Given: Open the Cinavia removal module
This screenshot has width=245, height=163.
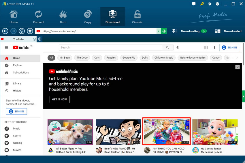Looking at the screenshot, I should point(137,17).
